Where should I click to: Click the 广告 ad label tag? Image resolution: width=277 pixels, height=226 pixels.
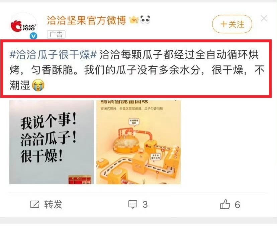point(56,34)
